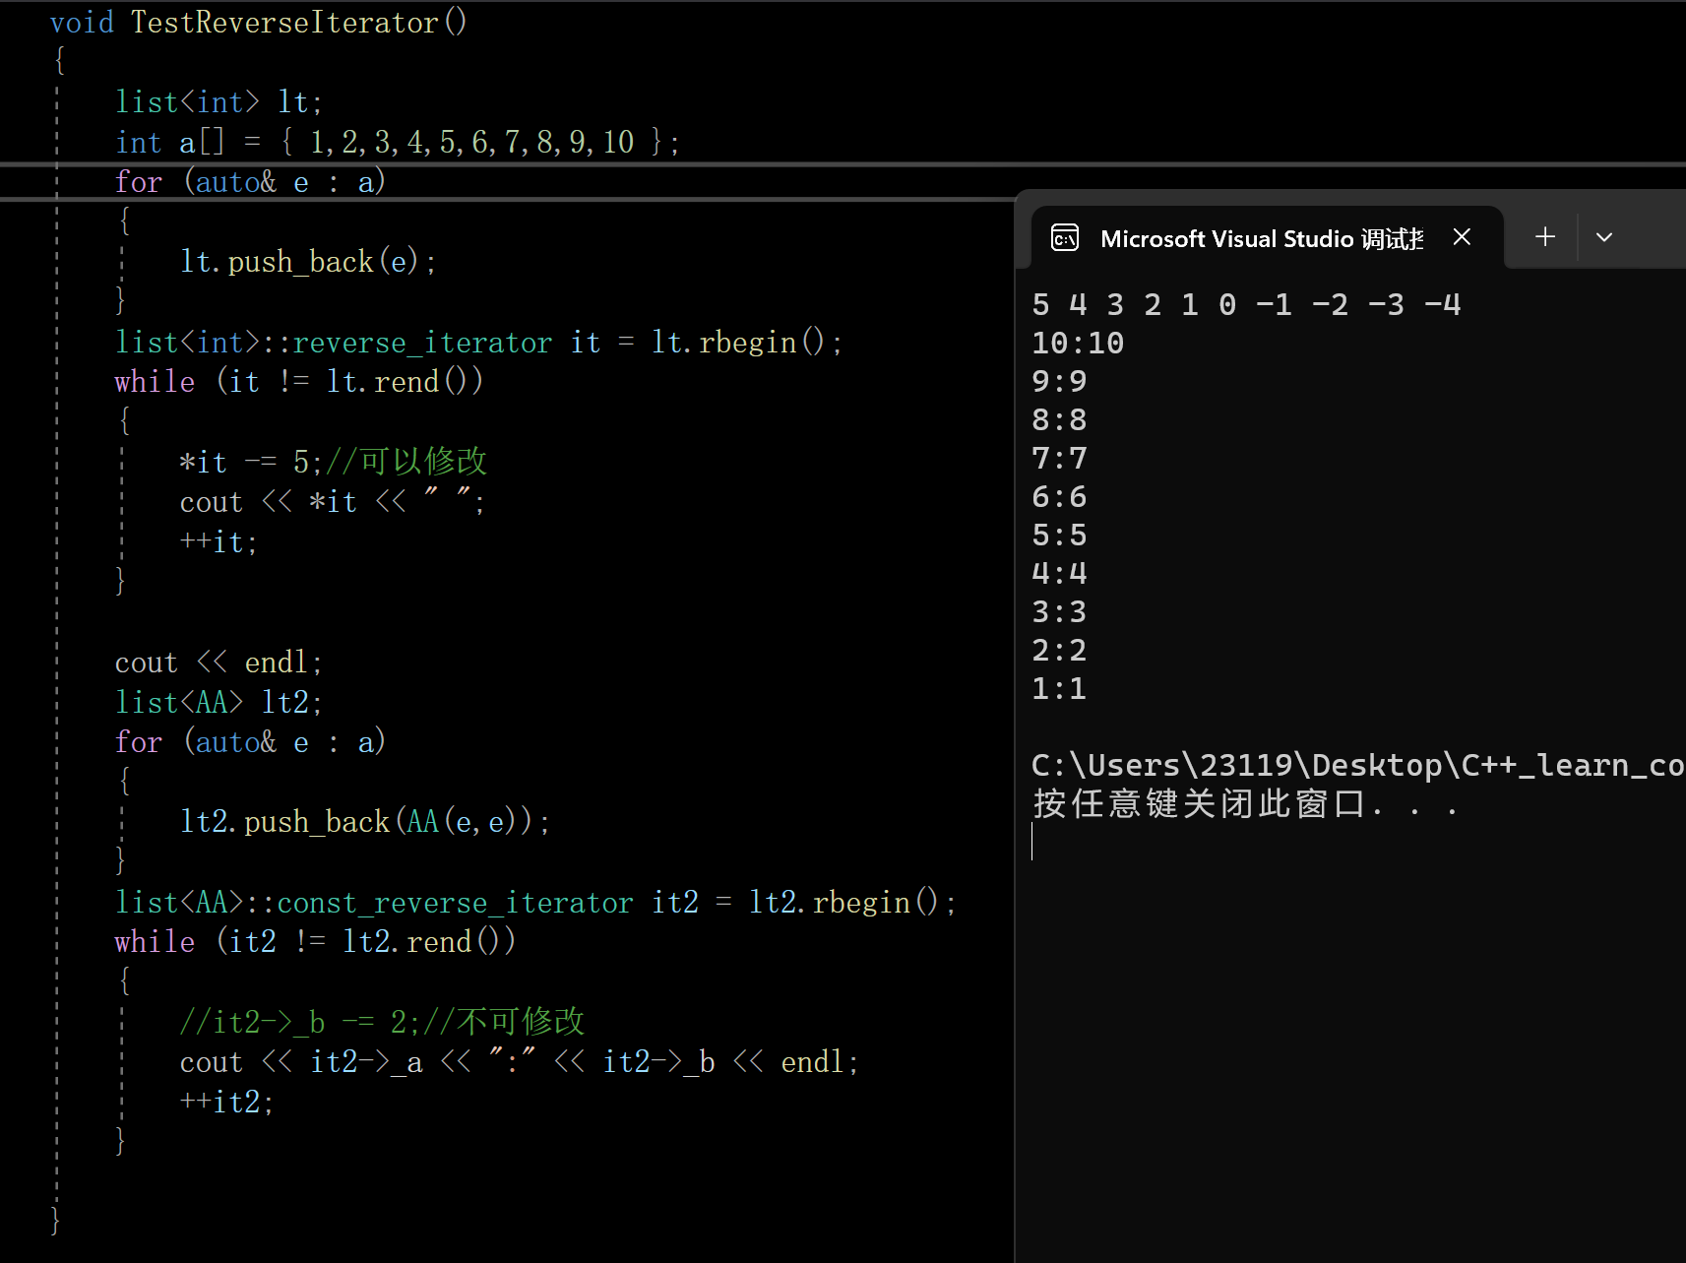Click console output '3:3'

tap(1059, 612)
